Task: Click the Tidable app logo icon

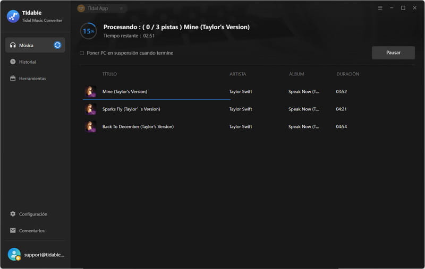Action: pyautogui.click(x=13, y=16)
